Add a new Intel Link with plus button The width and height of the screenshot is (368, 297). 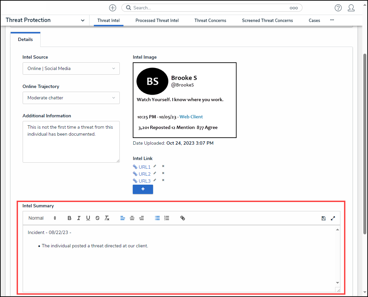pos(143,189)
